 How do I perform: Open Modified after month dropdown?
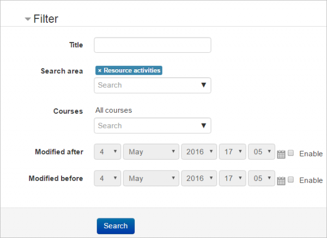(151, 152)
